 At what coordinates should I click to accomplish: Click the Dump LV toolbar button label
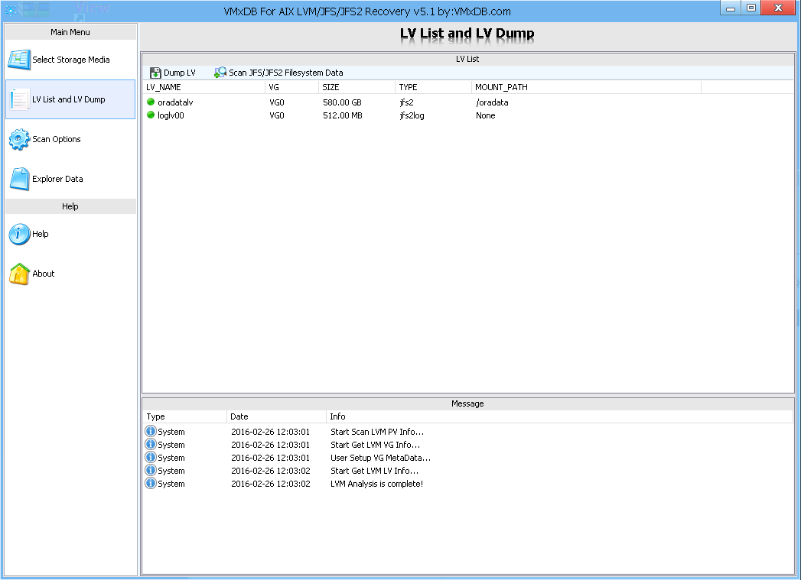tap(179, 73)
